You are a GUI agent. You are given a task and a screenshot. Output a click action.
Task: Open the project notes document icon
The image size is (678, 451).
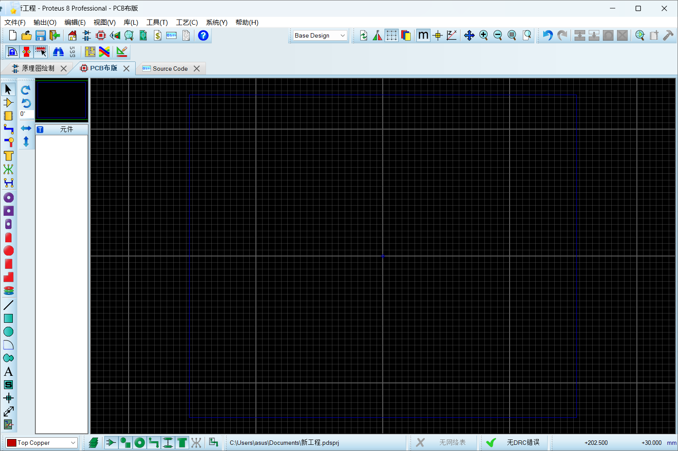186,35
